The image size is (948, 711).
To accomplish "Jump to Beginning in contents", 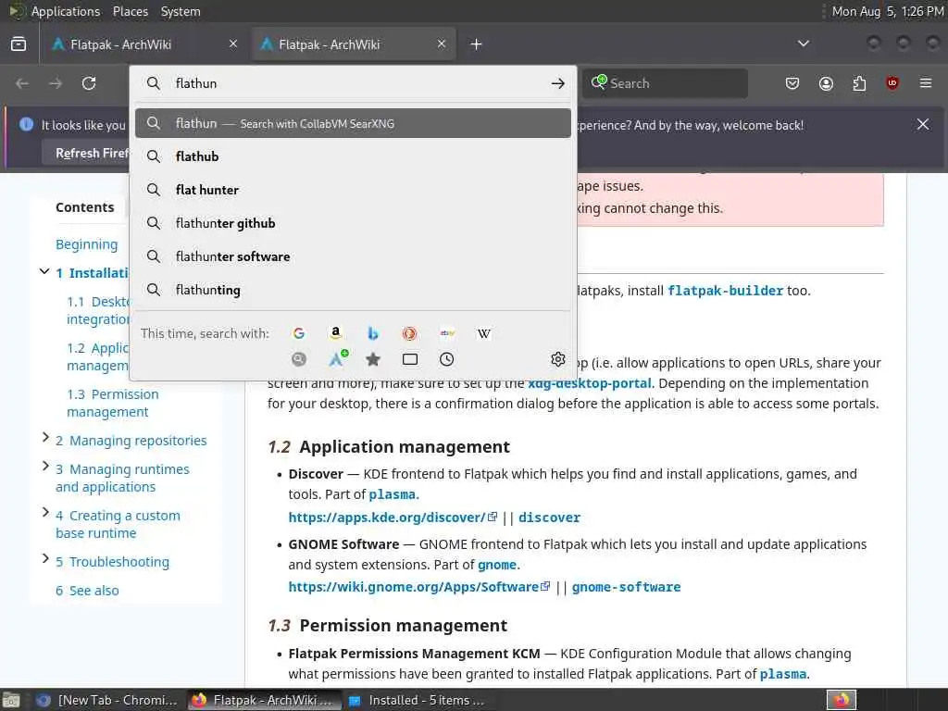I will pyautogui.click(x=86, y=244).
